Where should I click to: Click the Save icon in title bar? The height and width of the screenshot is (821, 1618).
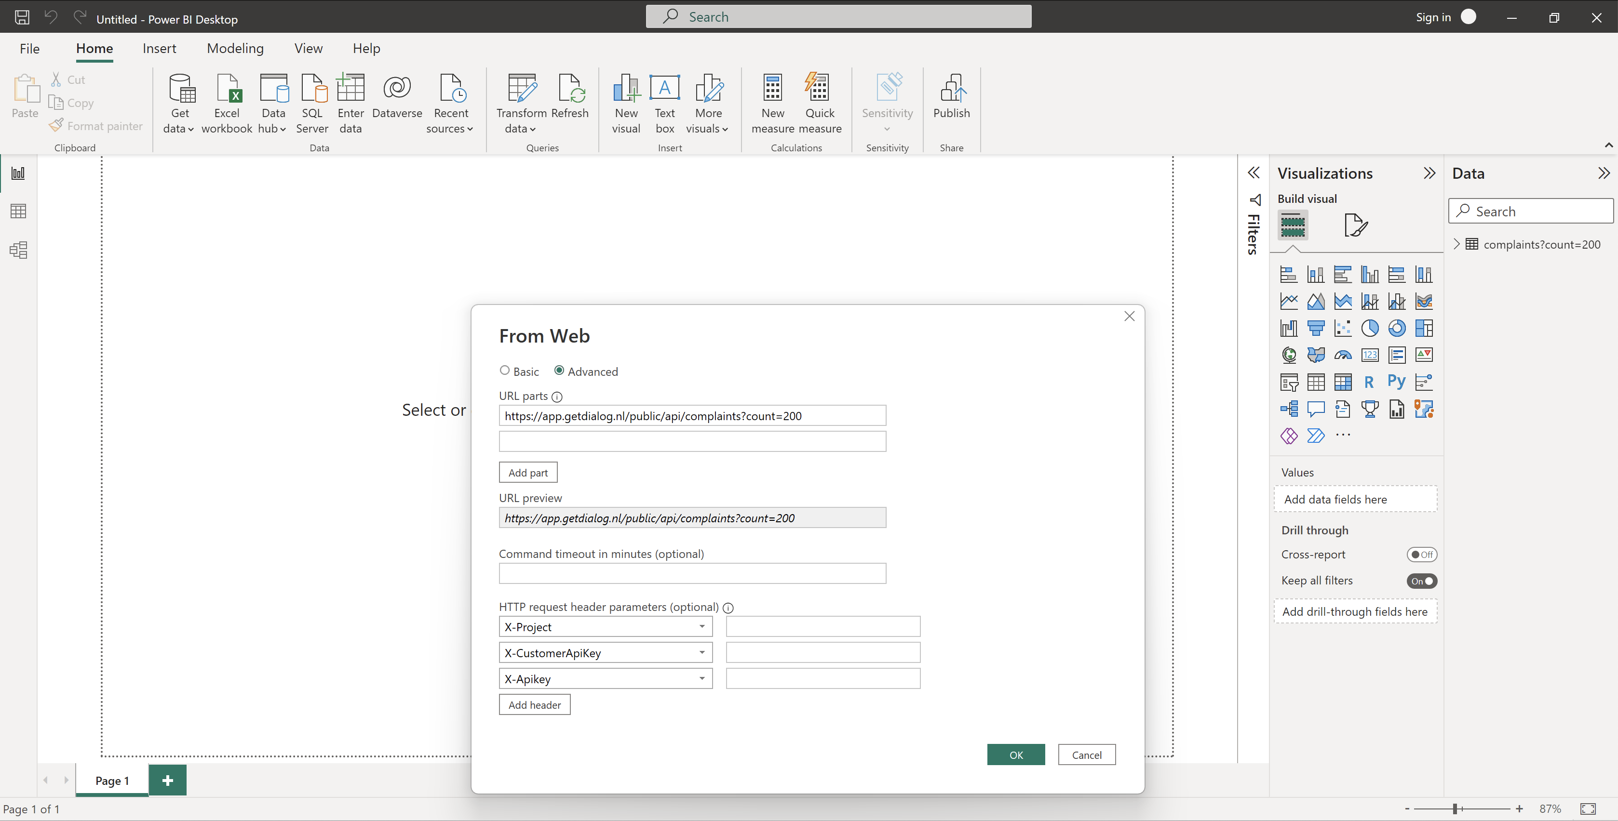tap(22, 17)
